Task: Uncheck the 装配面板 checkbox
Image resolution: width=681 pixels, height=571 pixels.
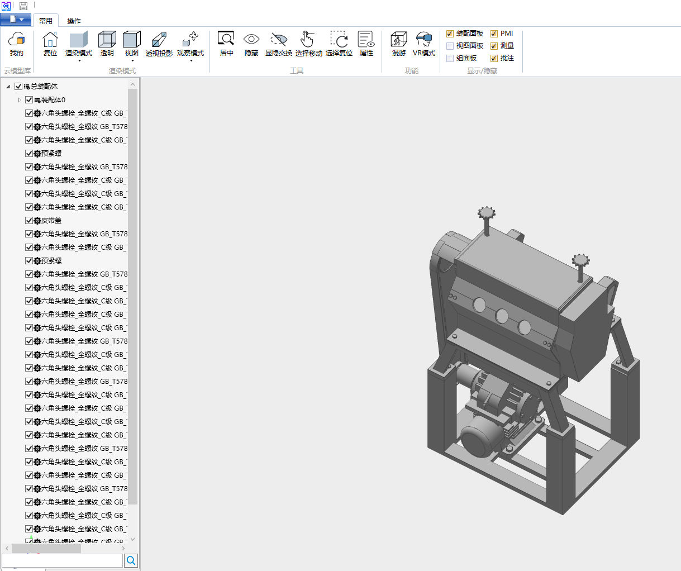Action: 450,34
